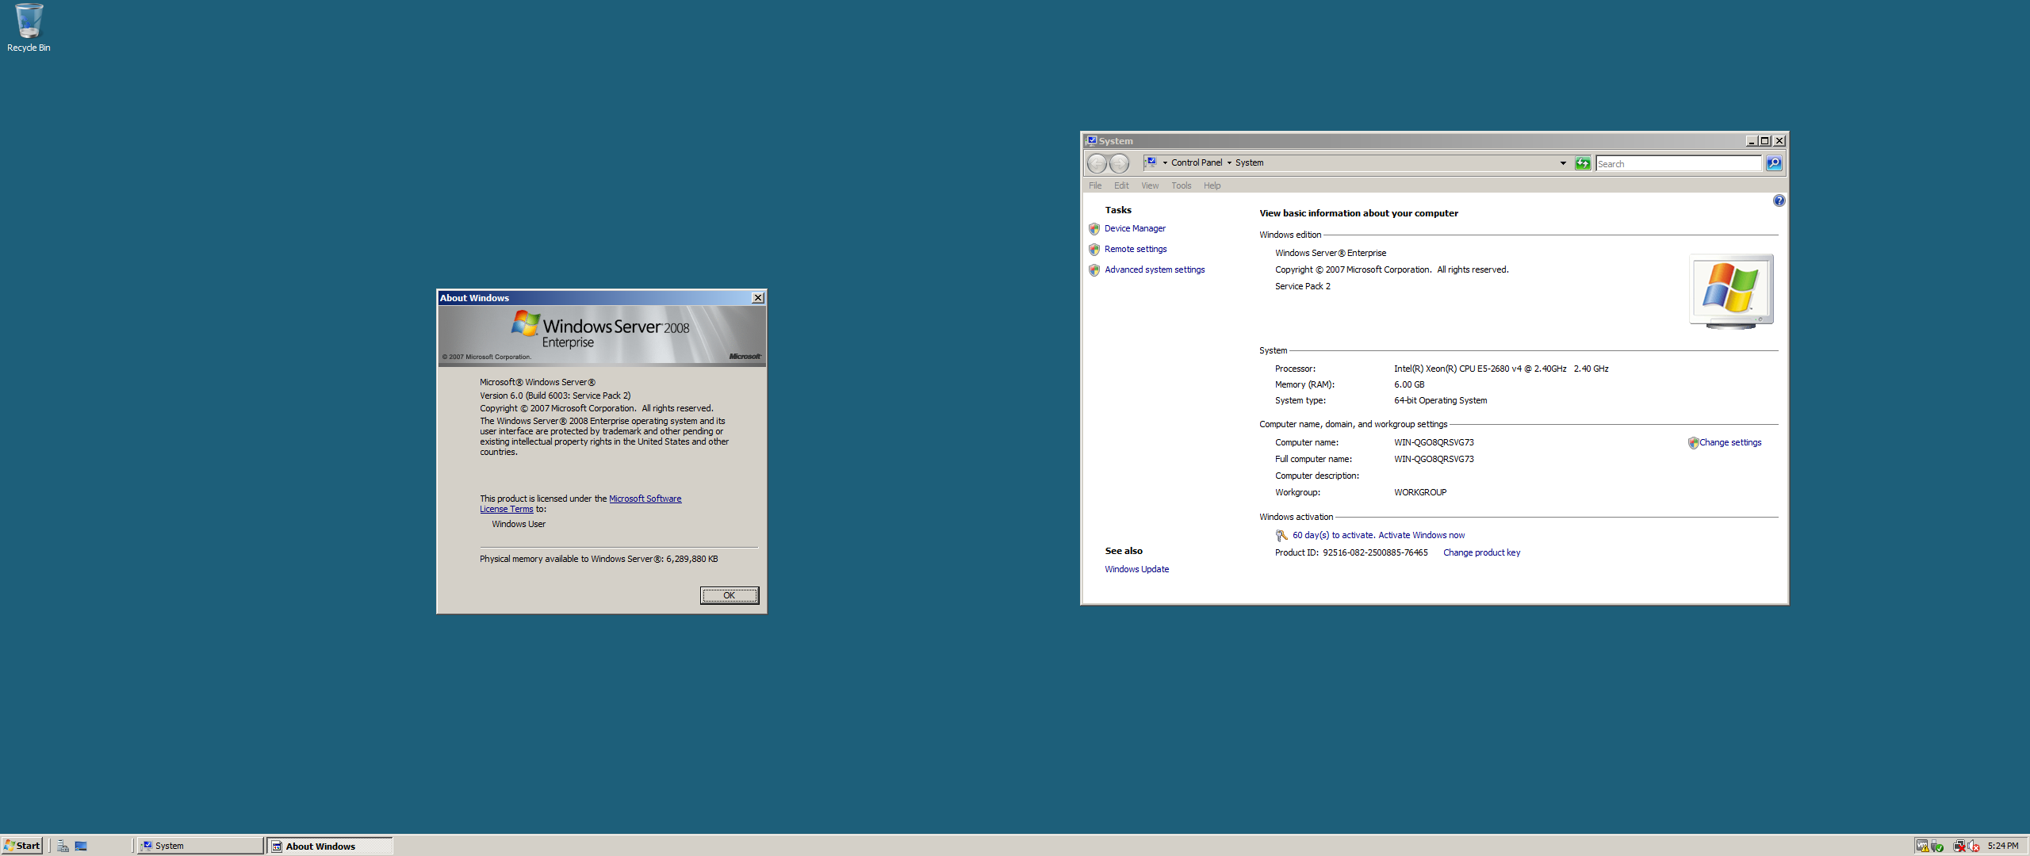
Task: Expand the Control Panel breadcrumb dropdown arrow
Action: (1229, 163)
